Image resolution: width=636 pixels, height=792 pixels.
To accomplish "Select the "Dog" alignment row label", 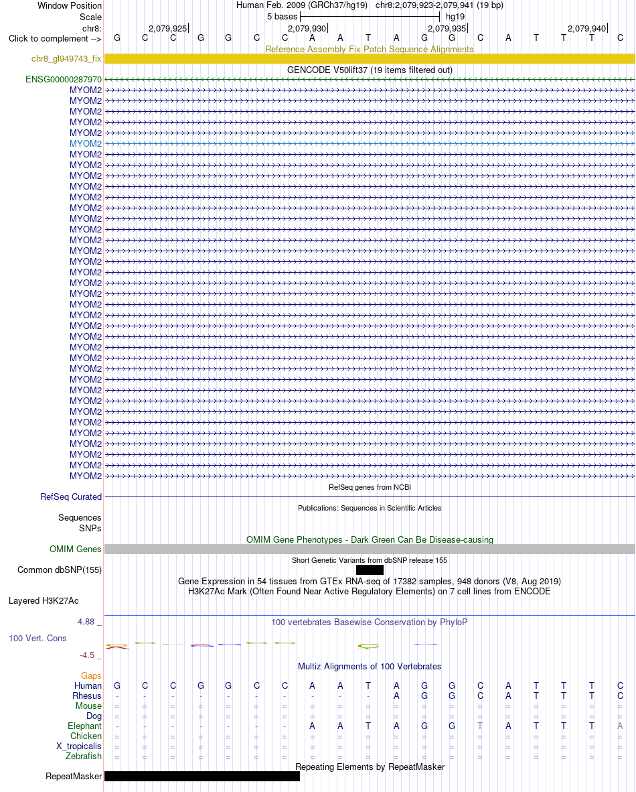I will tap(94, 716).
